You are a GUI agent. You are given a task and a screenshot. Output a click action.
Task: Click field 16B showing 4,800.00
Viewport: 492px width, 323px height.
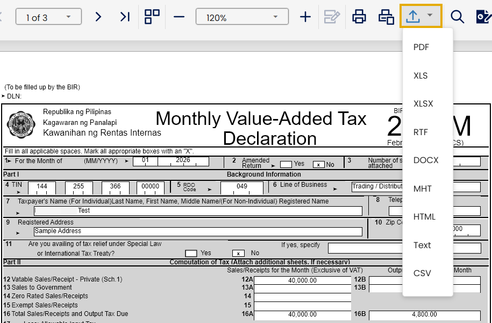(425, 315)
